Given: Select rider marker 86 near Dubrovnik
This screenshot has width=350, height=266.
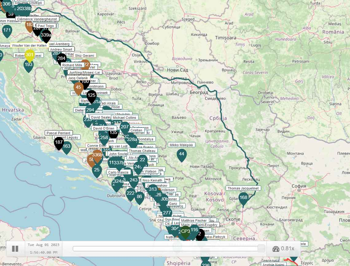Looking at the screenshot, I should (x=139, y=197).
